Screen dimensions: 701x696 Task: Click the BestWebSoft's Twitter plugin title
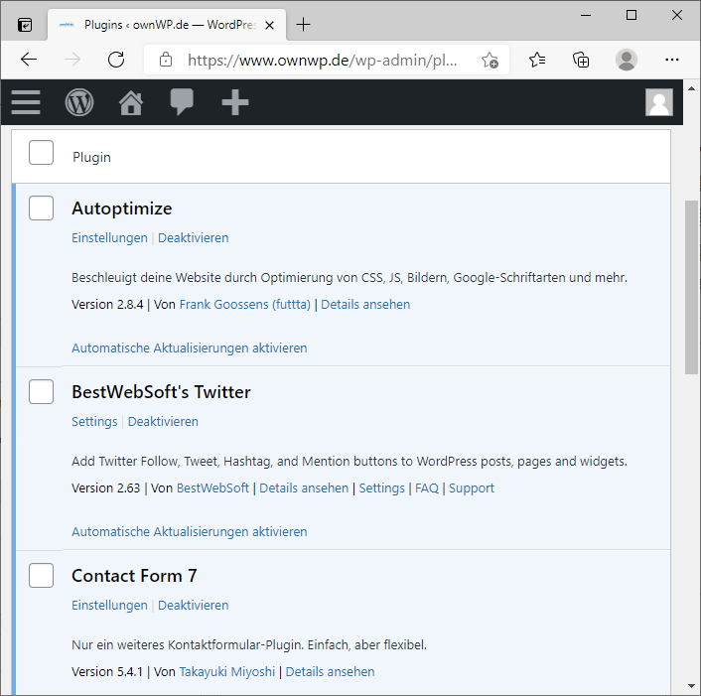click(x=162, y=392)
